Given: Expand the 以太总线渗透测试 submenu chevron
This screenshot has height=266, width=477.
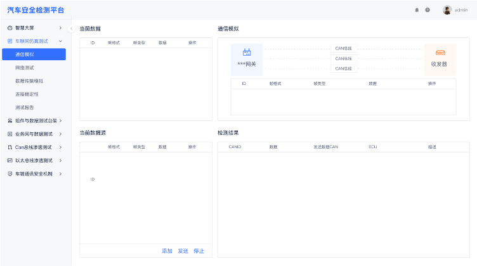Looking at the screenshot, I should (x=60, y=160).
